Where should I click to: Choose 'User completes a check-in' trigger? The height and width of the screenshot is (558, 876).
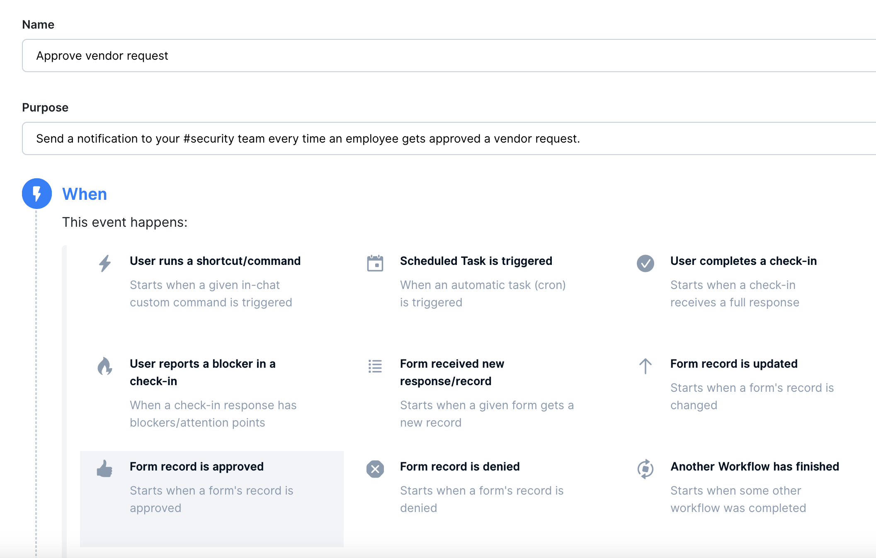click(743, 261)
